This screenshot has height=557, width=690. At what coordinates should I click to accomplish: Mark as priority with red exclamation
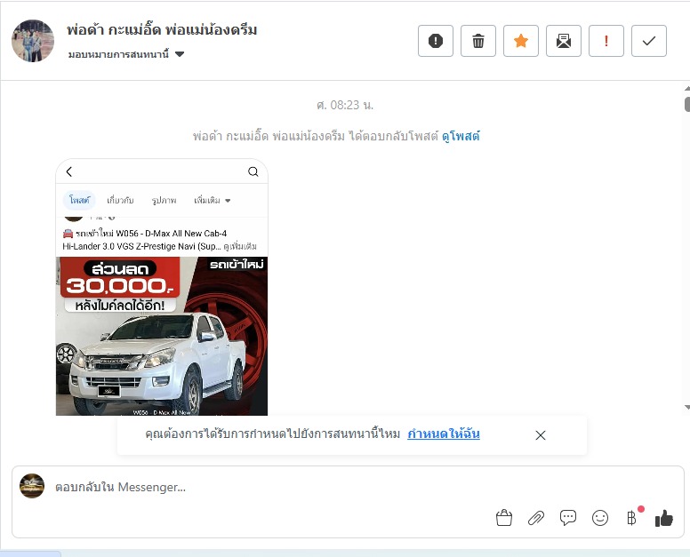(606, 41)
